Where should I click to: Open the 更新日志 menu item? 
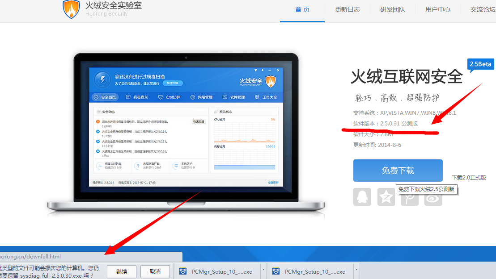348,9
